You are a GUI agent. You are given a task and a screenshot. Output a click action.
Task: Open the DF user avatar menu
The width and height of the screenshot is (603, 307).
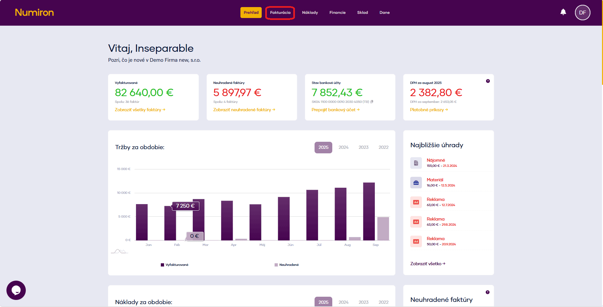(x=582, y=13)
